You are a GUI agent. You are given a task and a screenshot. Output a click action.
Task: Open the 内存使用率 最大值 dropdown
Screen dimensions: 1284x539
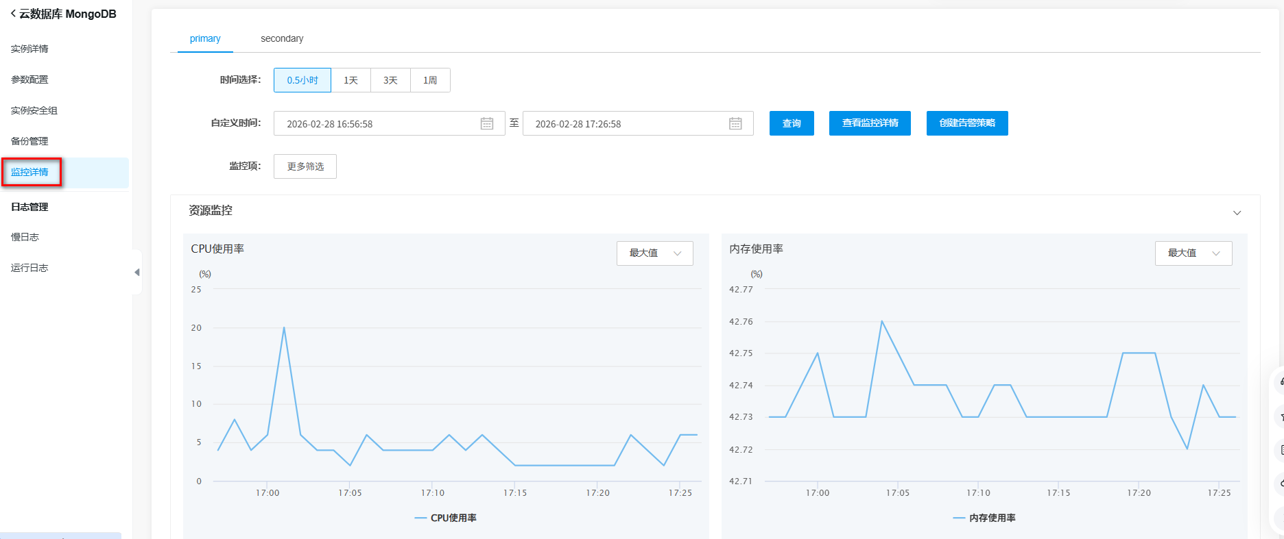pos(1193,253)
